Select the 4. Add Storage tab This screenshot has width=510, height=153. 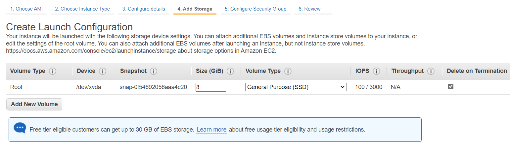tap(195, 9)
